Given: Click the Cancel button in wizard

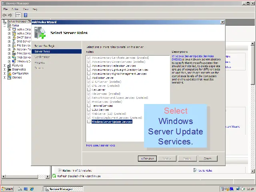Looking at the screenshot, I should (x=208, y=158).
